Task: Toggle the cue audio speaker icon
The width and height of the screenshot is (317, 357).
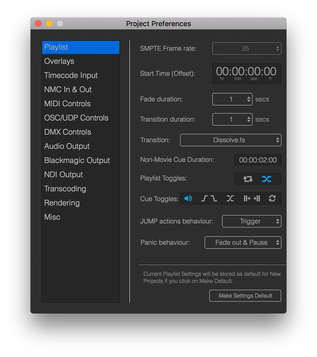Action: (x=188, y=198)
